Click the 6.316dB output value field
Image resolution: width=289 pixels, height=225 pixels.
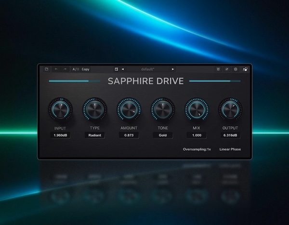click(230, 135)
